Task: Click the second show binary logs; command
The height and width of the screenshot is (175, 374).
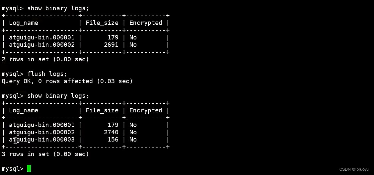Action: (x=58, y=96)
